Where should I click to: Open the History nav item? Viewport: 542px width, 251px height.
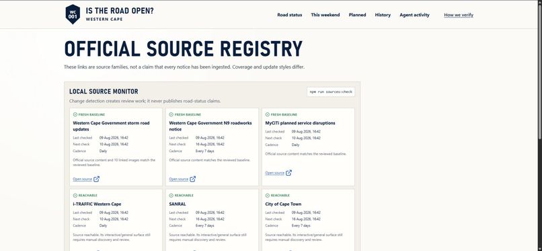click(383, 15)
